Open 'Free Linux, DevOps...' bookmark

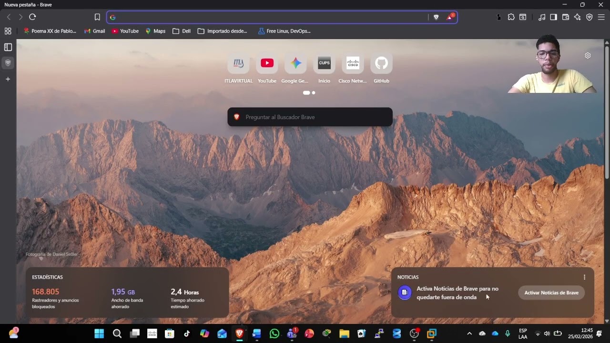(285, 31)
